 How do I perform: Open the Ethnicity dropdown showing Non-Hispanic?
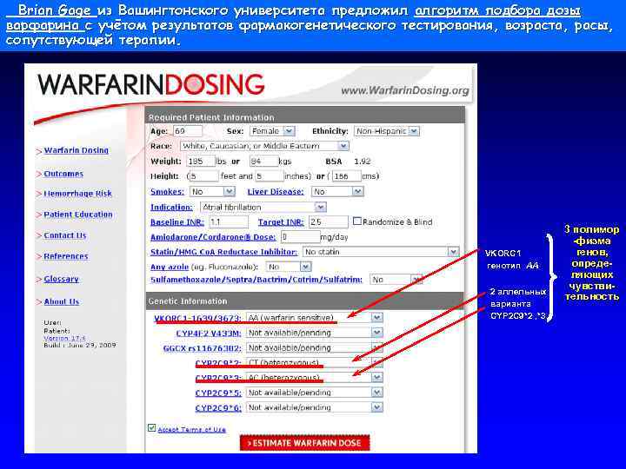click(386, 131)
